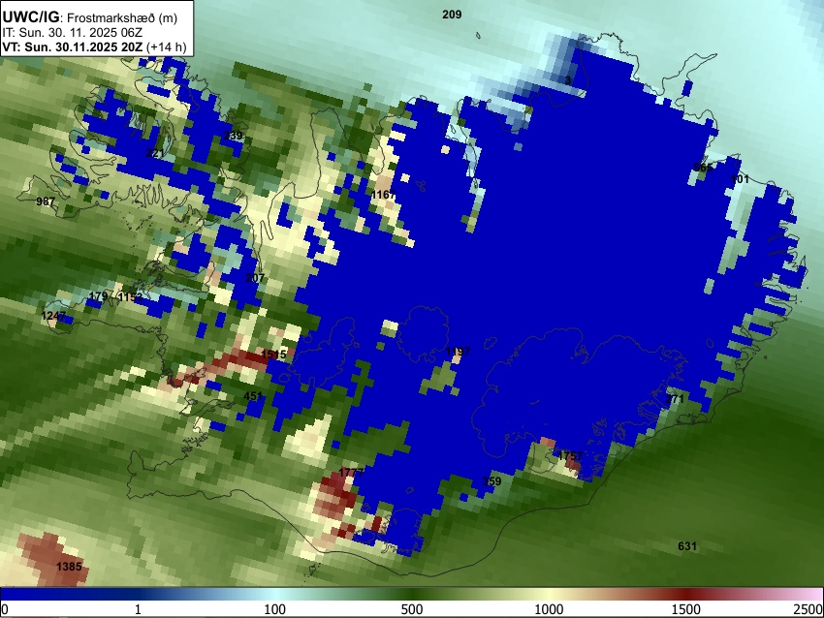Click the map value label 221
Image resolution: width=824 pixels, height=618 pixels.
point(154,153)
